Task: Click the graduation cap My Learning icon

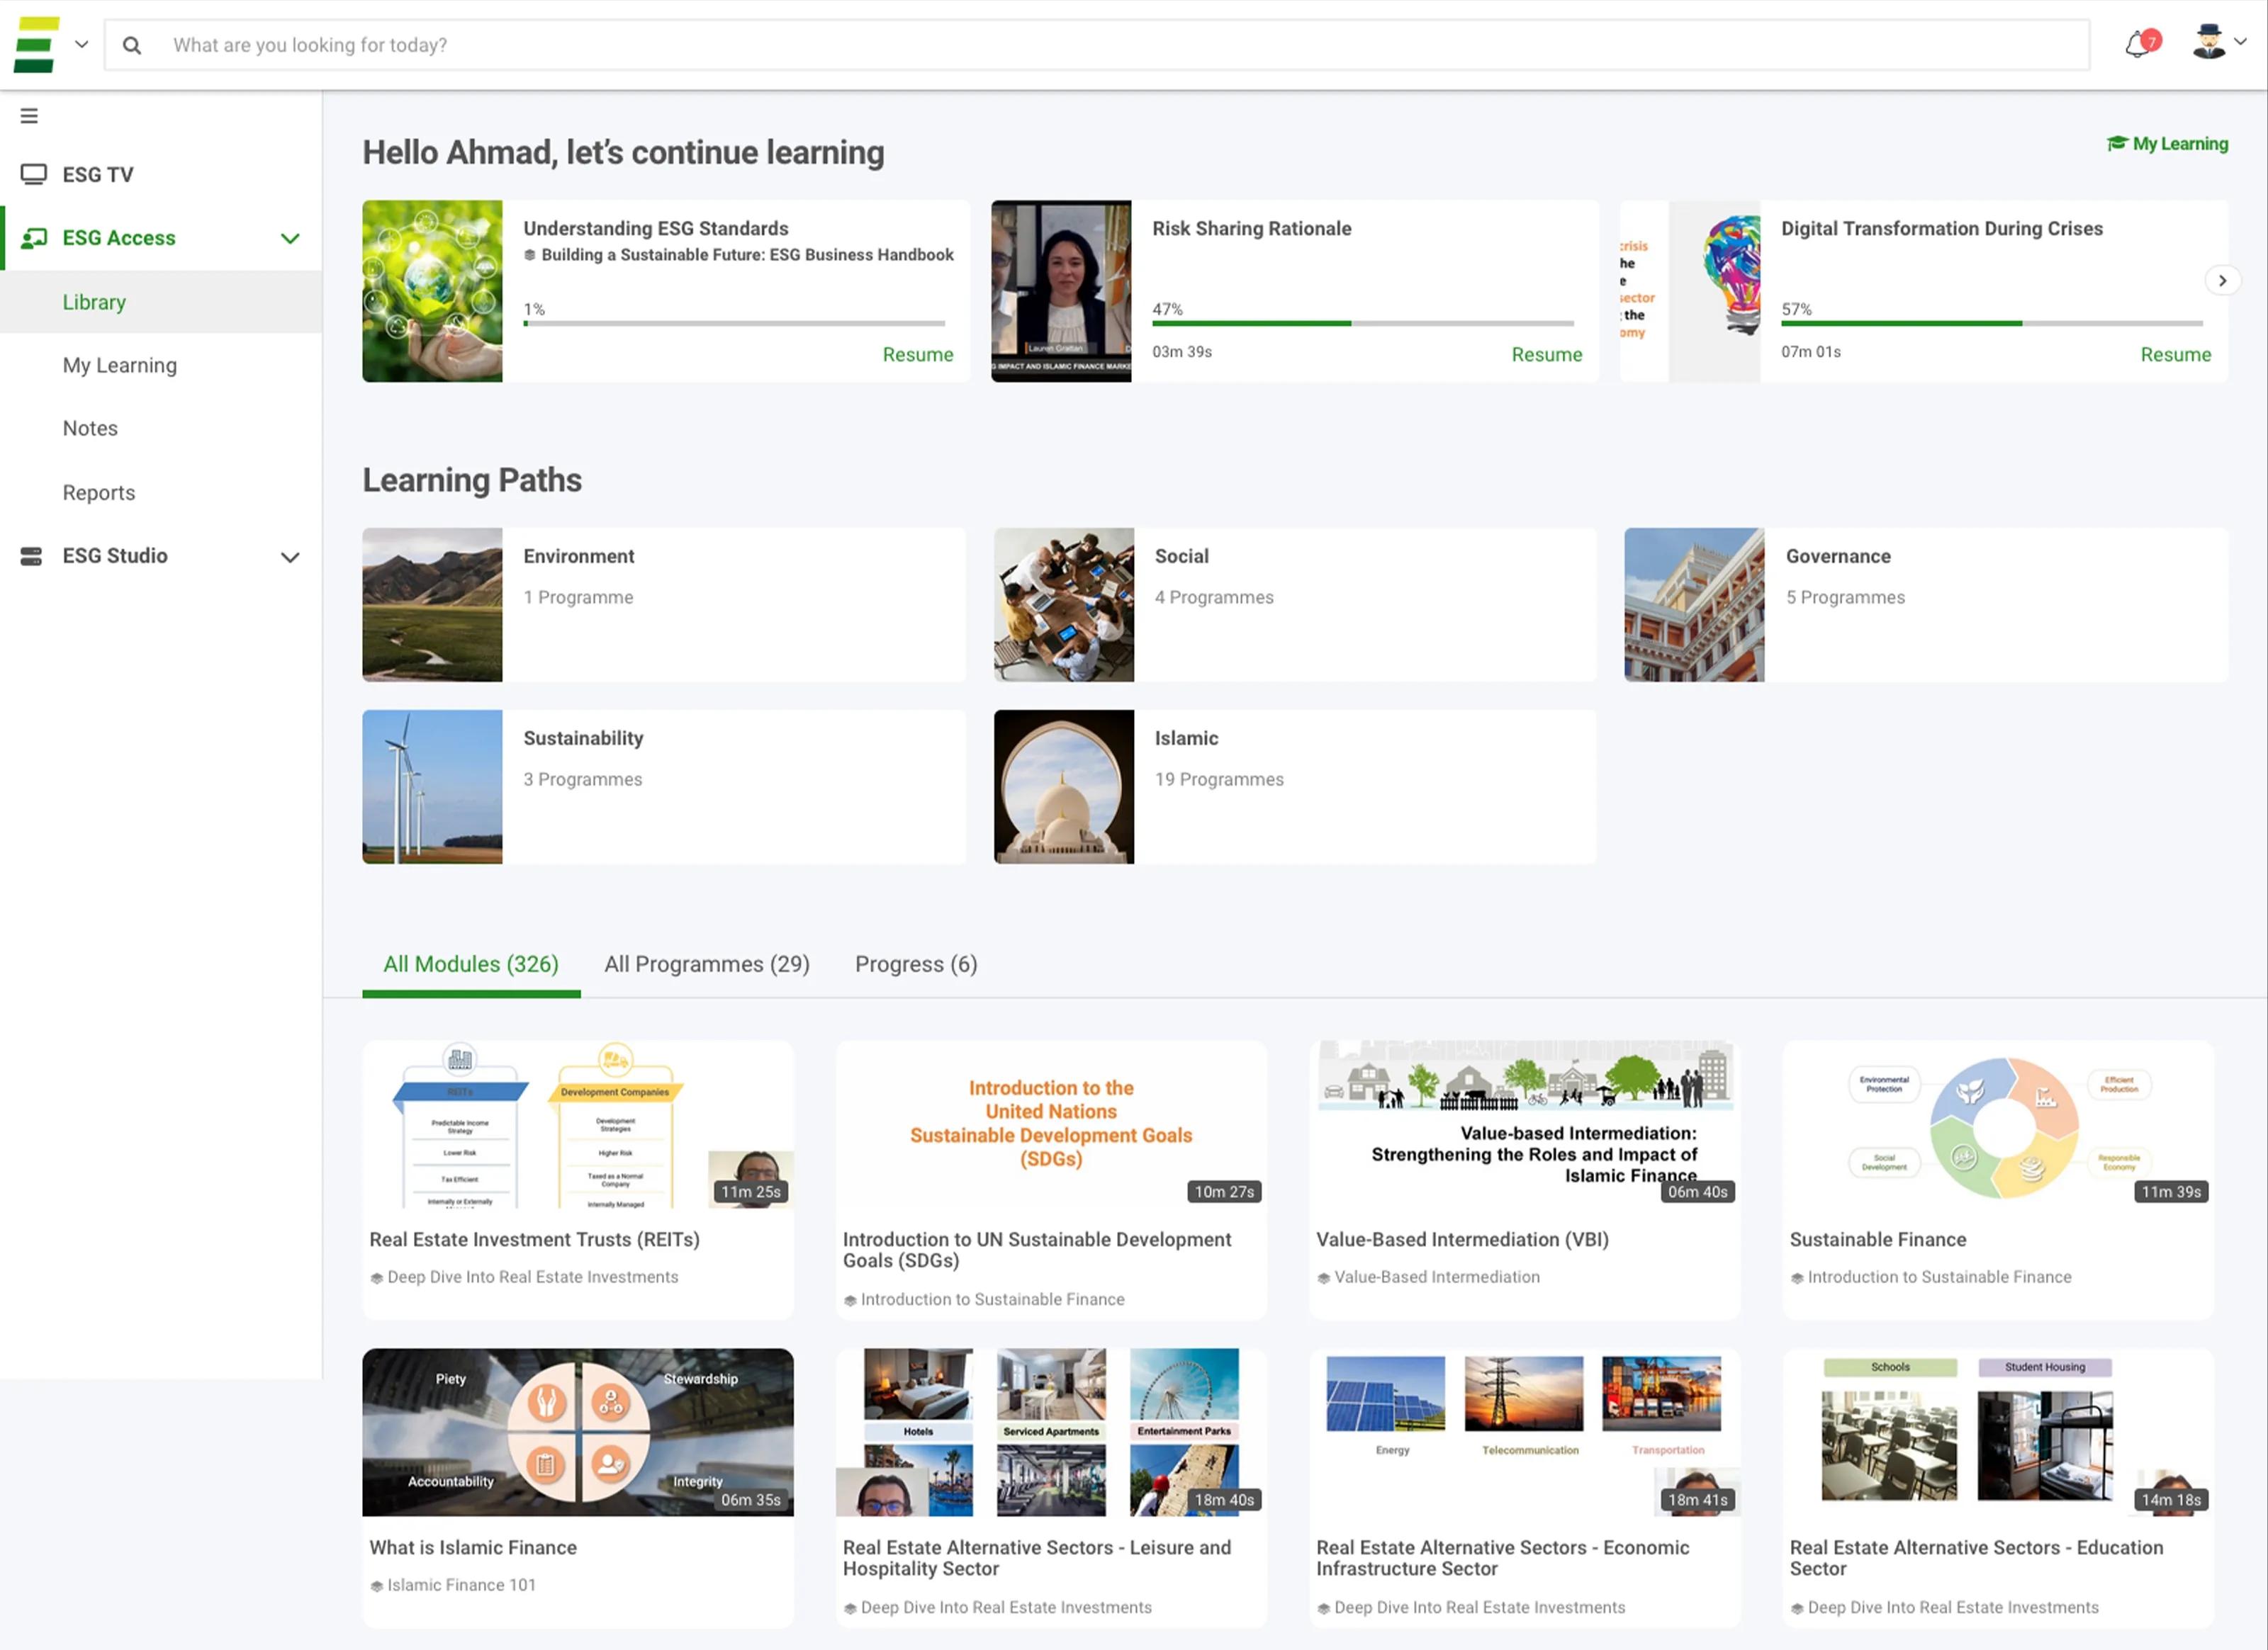Action: [x=2117, y=143]
